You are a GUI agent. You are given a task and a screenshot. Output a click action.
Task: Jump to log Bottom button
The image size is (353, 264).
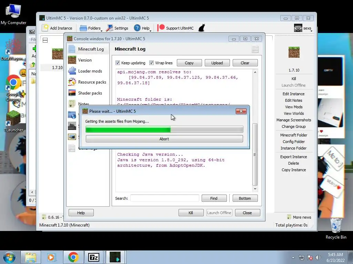(x=245, y=198)
